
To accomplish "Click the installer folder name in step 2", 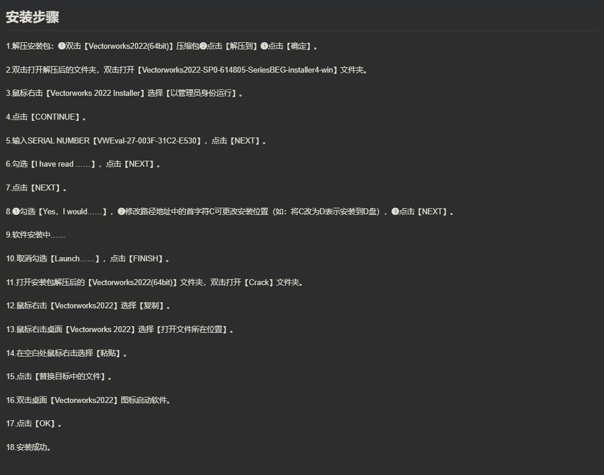I will pyautogui.click(x=237, y=70).
